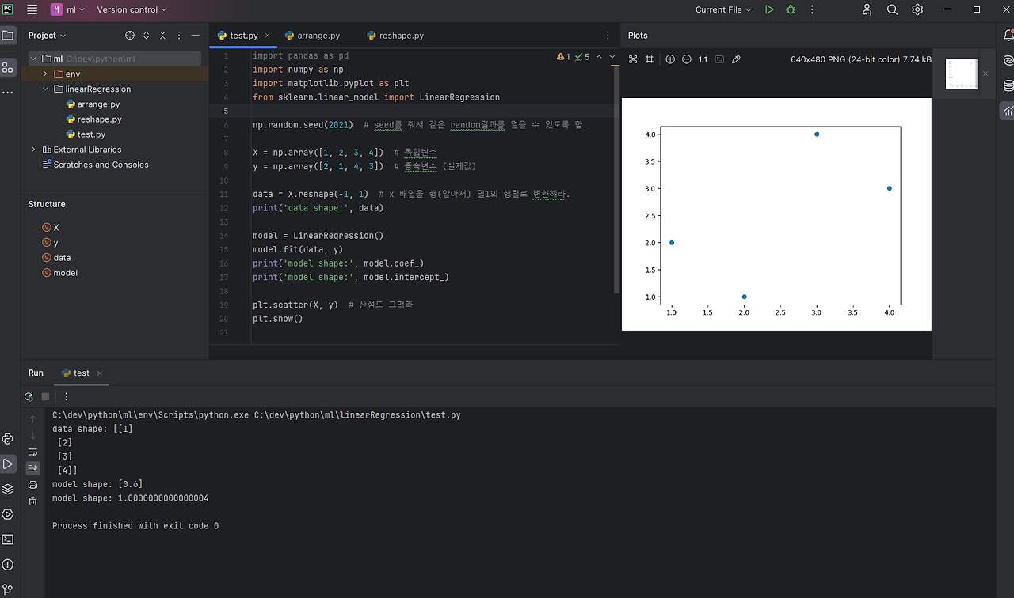The width and height of the screenshot is (1014, 598).
Task: Toggle scroll to end in Run console
Action: 32,468
